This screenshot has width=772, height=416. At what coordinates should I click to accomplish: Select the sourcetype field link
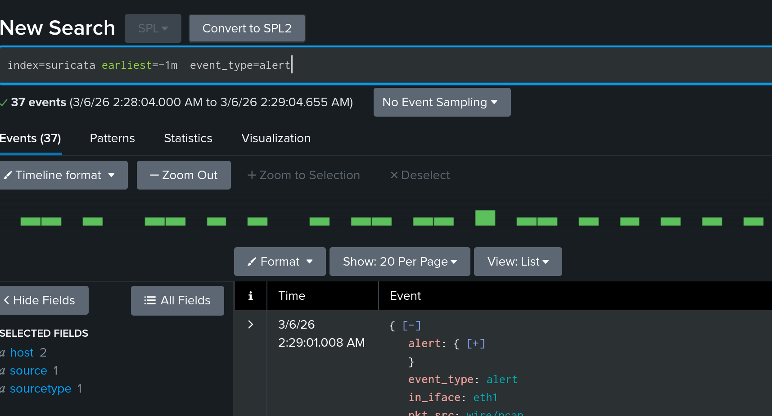[41, 388]
